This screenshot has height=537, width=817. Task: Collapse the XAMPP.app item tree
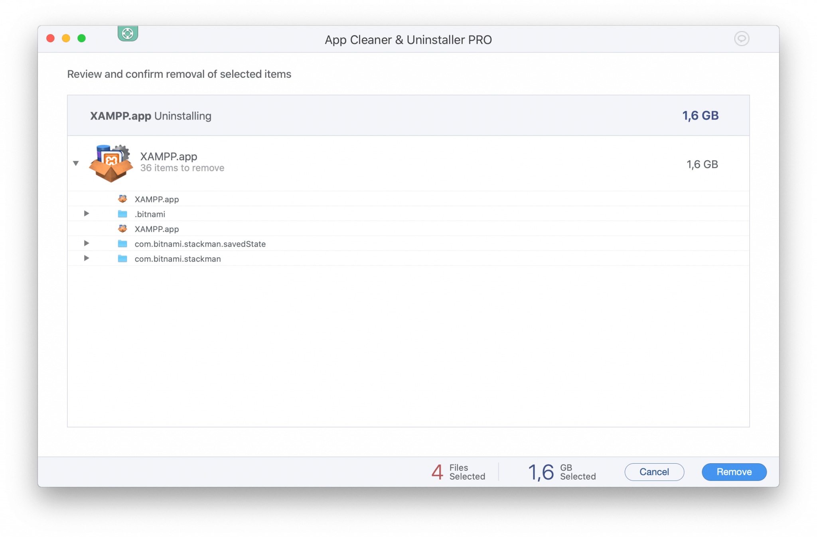tap(76, 163)
